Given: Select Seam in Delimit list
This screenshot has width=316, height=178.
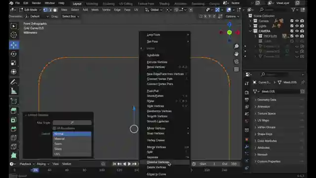Looking at the screenshot, I should 72,144.
